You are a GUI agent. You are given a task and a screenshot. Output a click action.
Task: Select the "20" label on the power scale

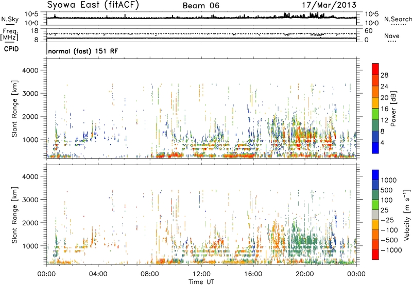click(x=384, y=98)
